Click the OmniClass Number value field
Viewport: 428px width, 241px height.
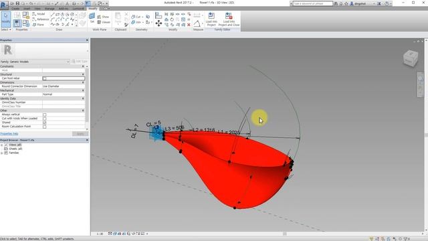(64, 102)
